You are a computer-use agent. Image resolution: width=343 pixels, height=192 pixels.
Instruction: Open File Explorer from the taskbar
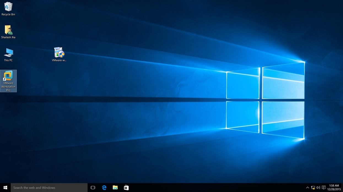[115, 187]
